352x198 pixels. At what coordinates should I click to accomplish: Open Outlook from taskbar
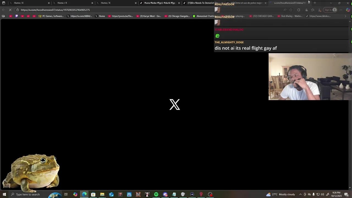click(x=111, y=194)
